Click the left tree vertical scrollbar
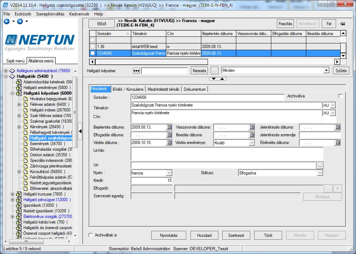Screen dimensions: 356x254 [x=75, y=112]
